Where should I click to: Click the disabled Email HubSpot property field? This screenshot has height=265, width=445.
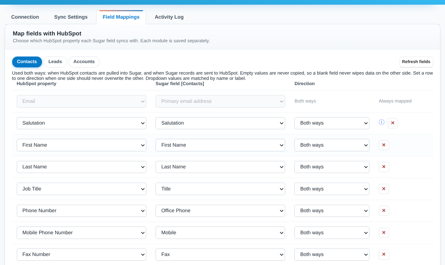(x=82, y=101)
